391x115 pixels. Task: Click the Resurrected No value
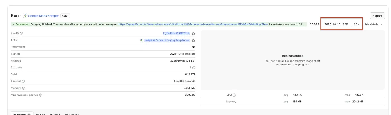(194, 47)
